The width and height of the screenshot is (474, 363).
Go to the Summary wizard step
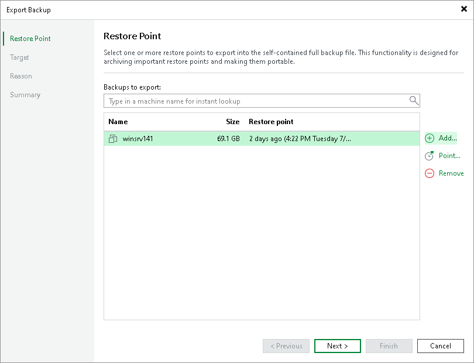point(25,95)
